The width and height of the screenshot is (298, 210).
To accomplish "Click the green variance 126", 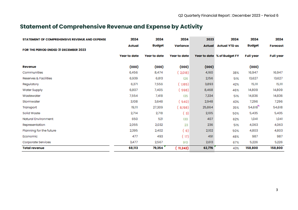I will point(185,78).
